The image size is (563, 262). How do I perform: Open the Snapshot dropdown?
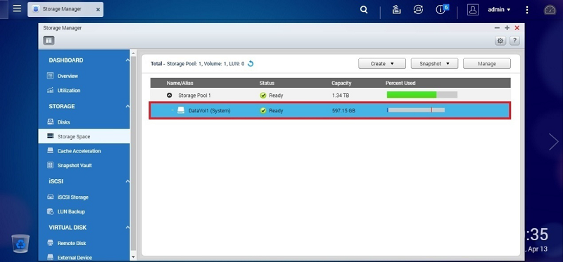434,63
